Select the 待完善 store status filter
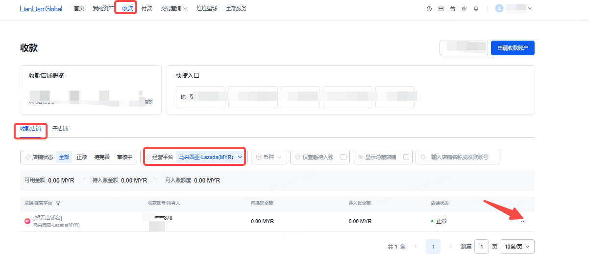Screen dimensions: 589x274 coord(102,157)
